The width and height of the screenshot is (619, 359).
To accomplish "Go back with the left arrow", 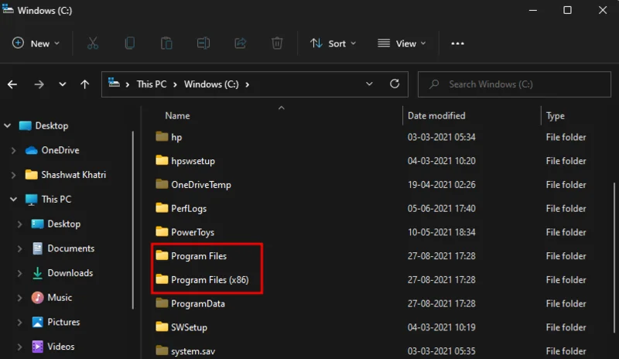I will pyautogui.click(x=12, y=84).
